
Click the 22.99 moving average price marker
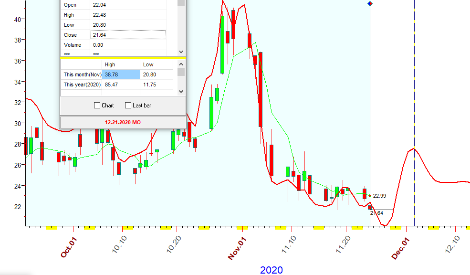pyautogui.click(x=379, y=196)
